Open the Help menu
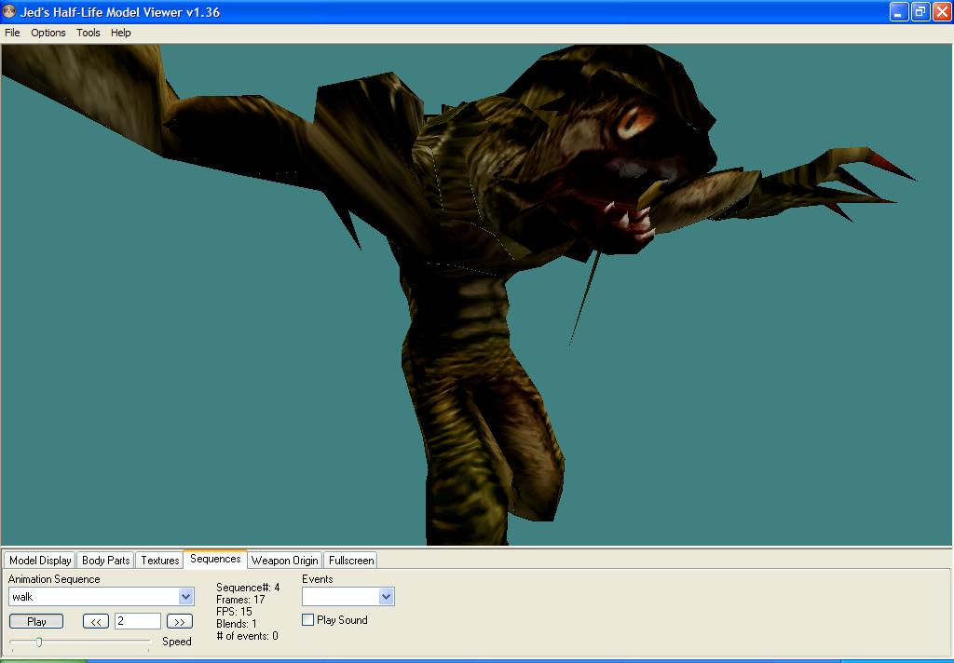This screenshot has width=954, height=663. (x=120, y=33)
